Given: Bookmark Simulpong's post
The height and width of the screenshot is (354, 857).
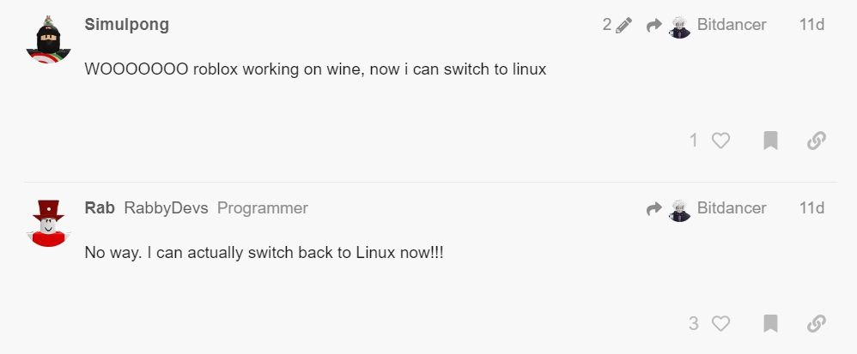Looking at the screenshot, I should (x=770, y=141).
